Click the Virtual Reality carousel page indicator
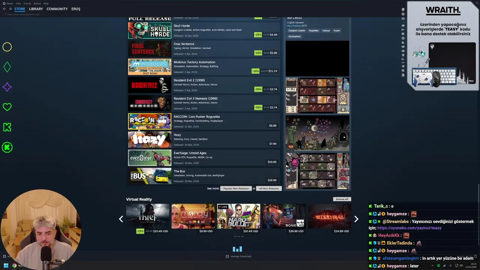The height and width of the screenshot is (270, 480). (x=238, y=237)
